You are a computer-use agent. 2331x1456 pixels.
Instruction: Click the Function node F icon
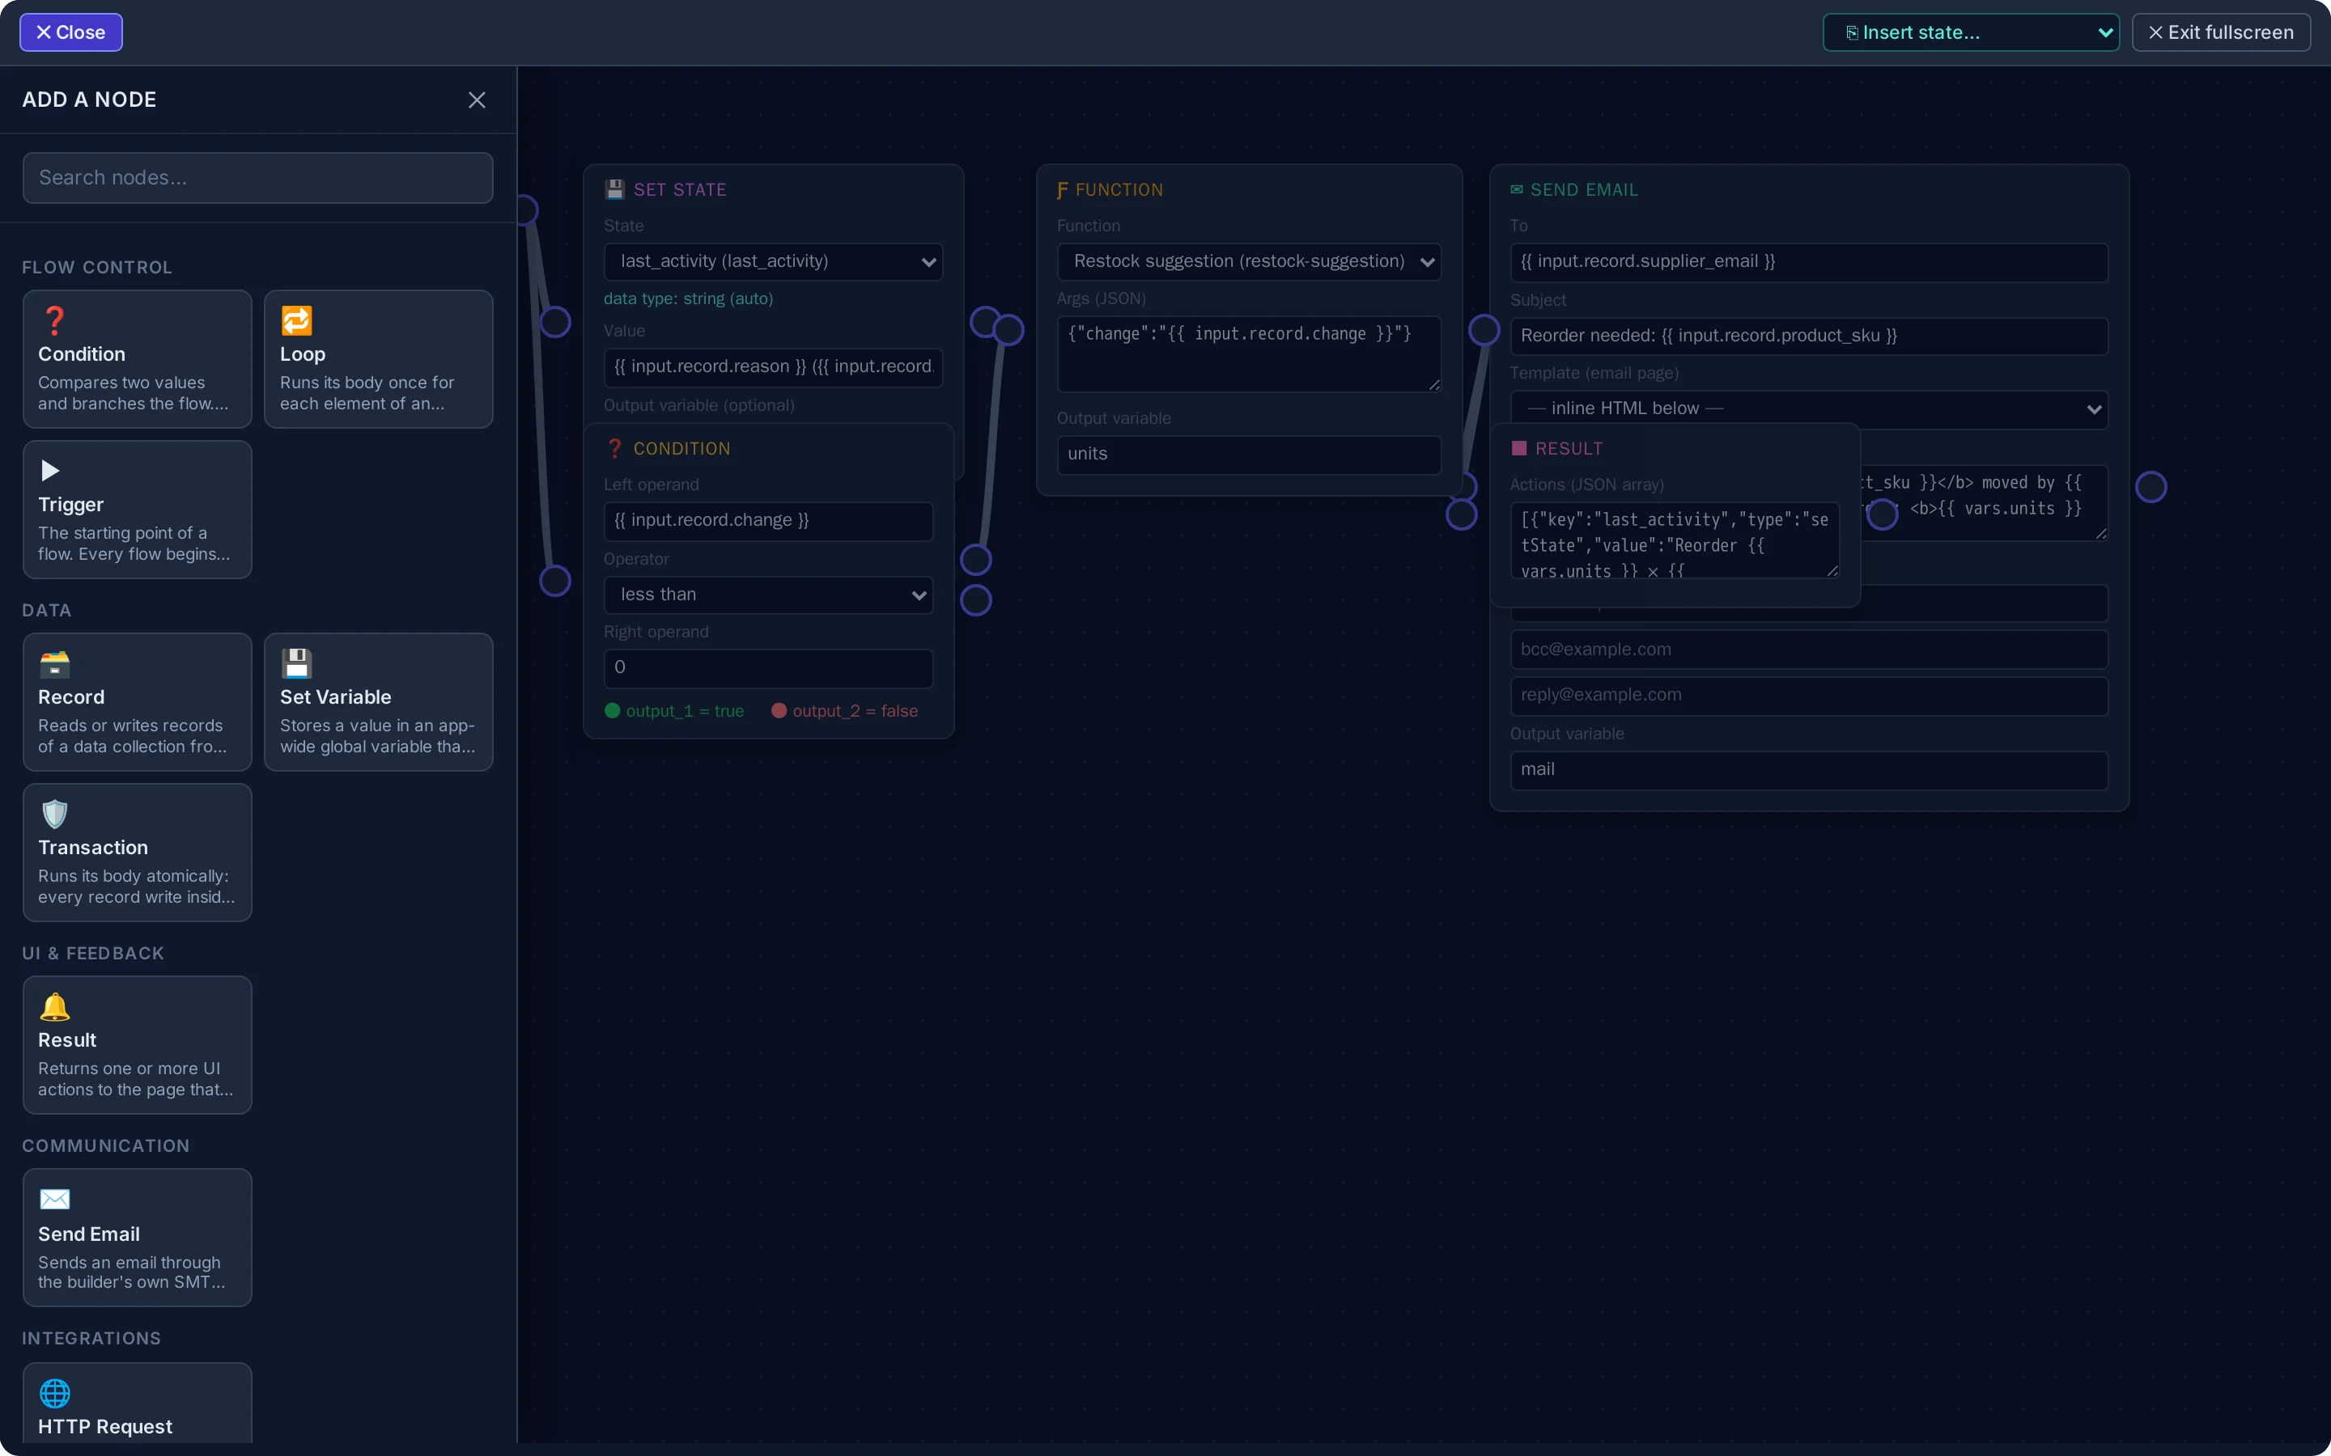[x=1063, y=190]
